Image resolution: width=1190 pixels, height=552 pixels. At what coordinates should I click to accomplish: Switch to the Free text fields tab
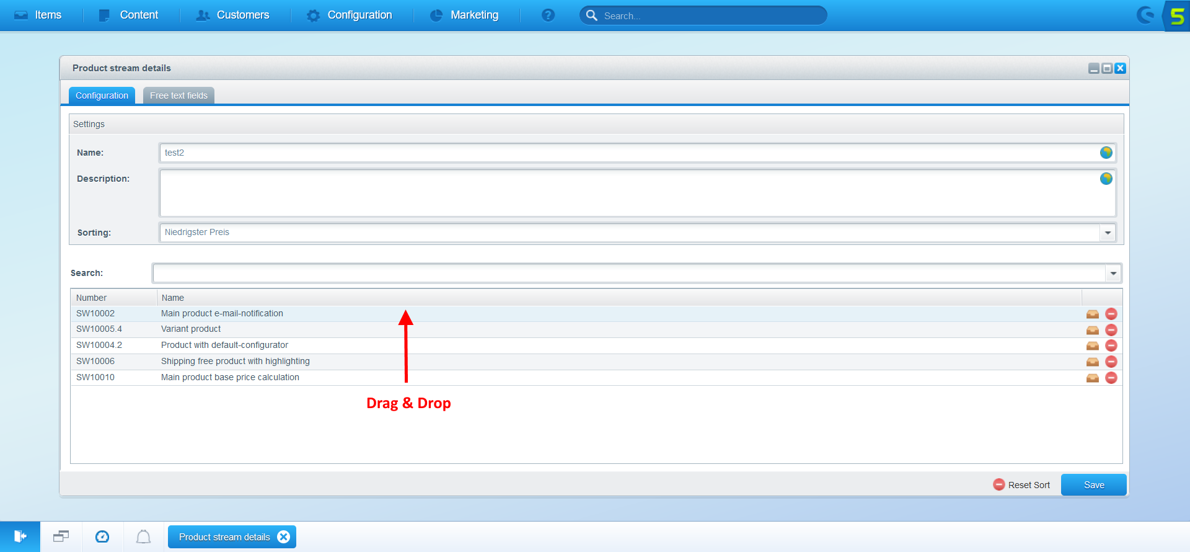tap(178, 96)
